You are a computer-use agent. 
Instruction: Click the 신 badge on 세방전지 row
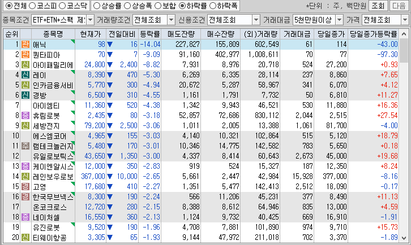pyautogui.click(x=25, y=125)
